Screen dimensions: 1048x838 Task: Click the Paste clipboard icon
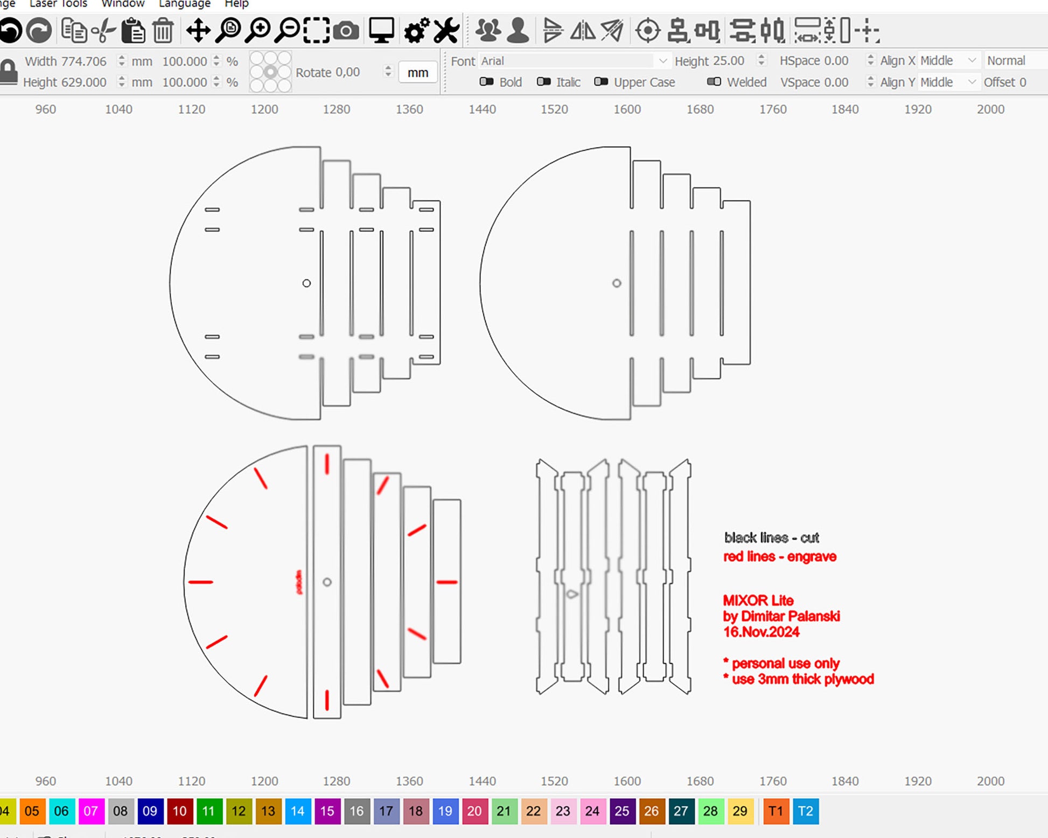tap(132, 31)
